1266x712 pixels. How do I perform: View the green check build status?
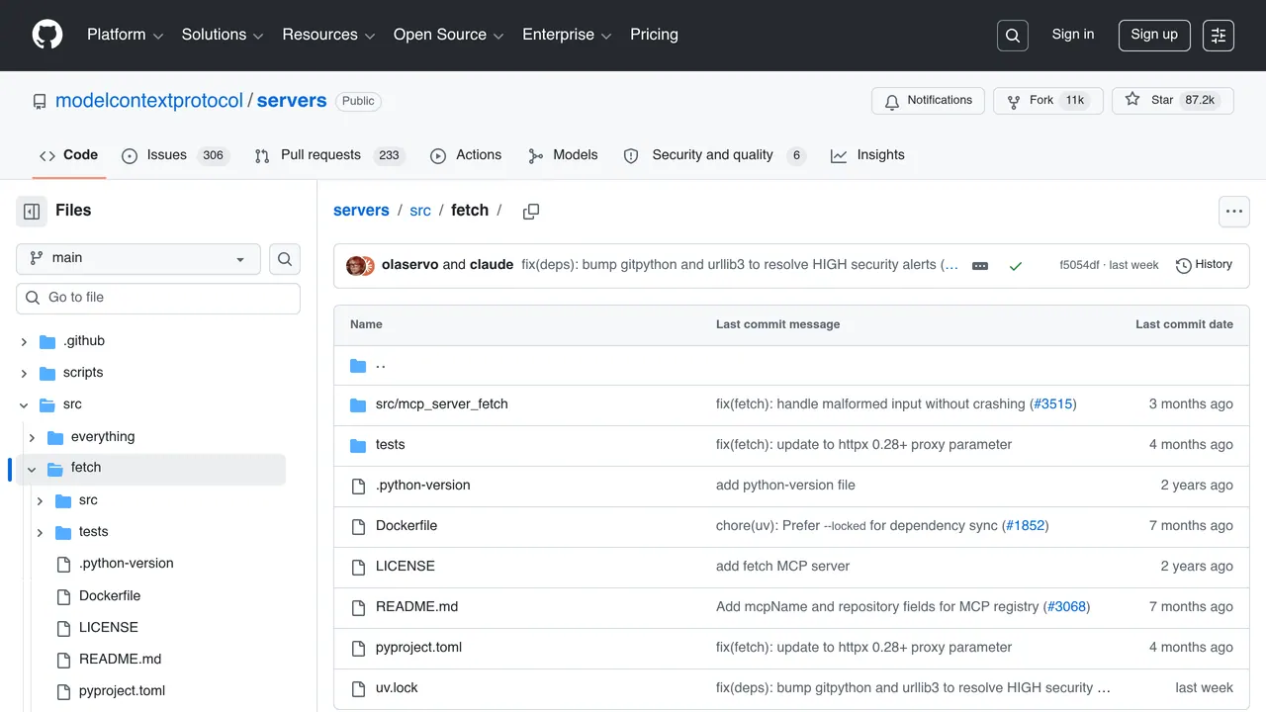(x=1015, y=266)
